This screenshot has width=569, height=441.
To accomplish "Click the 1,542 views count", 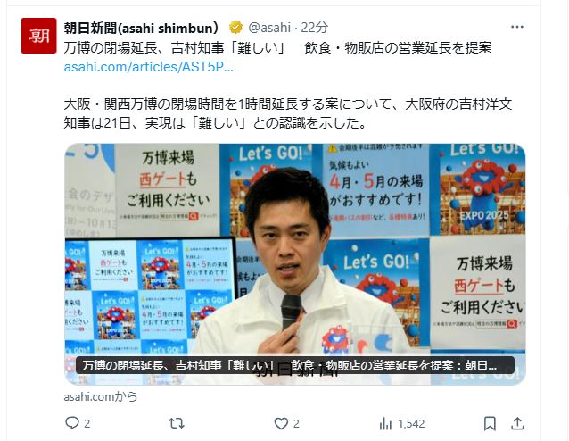I will pos(411,424).
